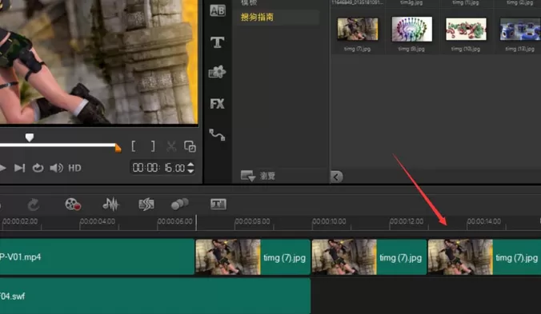The width and height of the screenshot is (541, 314).
Task: Select the second timg (7).jpg timeline clip
Action: [369, 256]
